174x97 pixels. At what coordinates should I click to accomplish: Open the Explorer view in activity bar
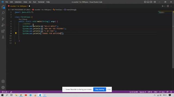[3, 7]
